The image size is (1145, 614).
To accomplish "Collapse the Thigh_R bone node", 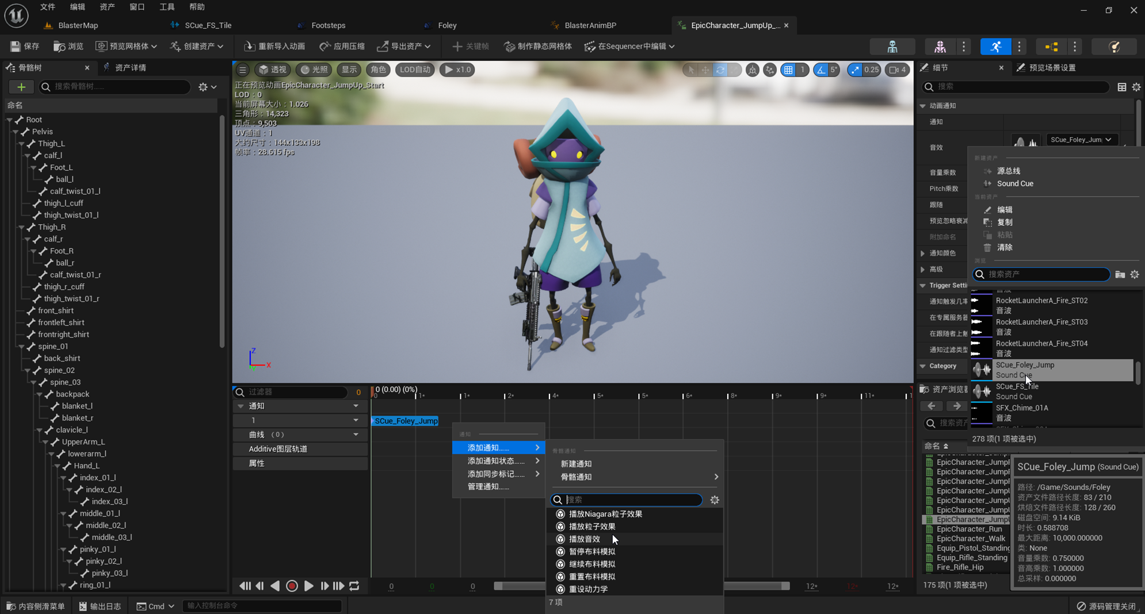I will point(21,227).
